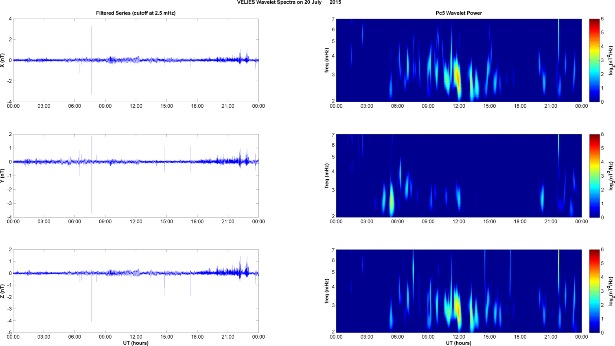Click the VELIES Wavelet Spectra main title
Screen dimensions: 615x346
tap(289, 2)
